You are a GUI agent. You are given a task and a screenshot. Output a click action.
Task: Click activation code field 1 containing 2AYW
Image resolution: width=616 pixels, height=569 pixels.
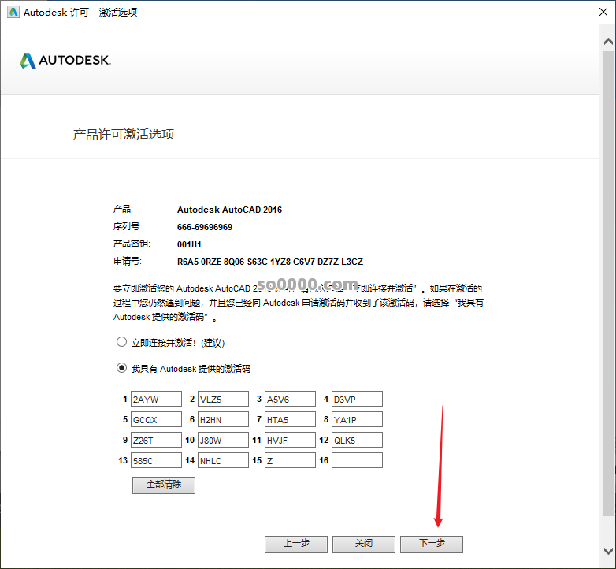click(x=156, y=399)
